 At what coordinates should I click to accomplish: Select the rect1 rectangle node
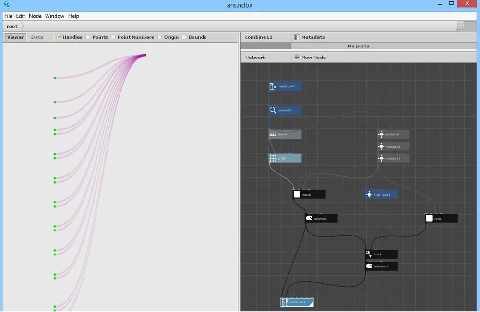(441, 218)
